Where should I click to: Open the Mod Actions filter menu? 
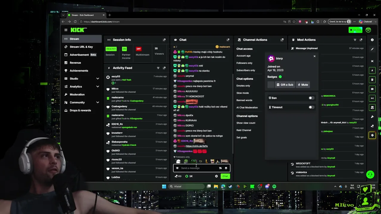(355, 40)
